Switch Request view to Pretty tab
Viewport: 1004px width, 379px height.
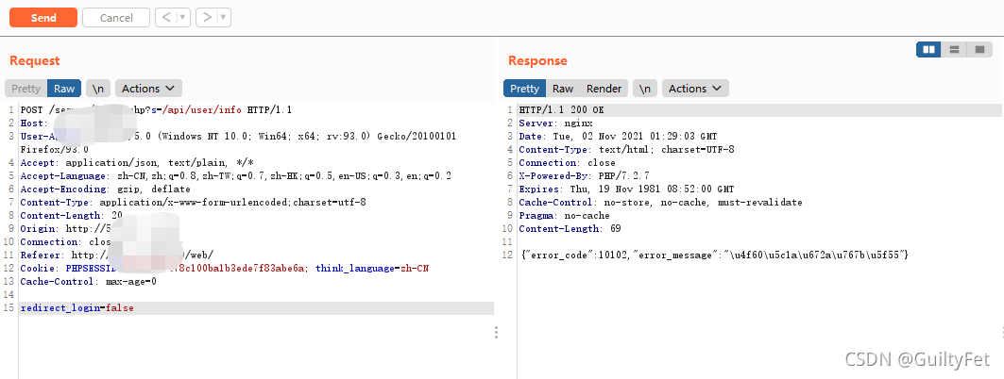[26, 89]
